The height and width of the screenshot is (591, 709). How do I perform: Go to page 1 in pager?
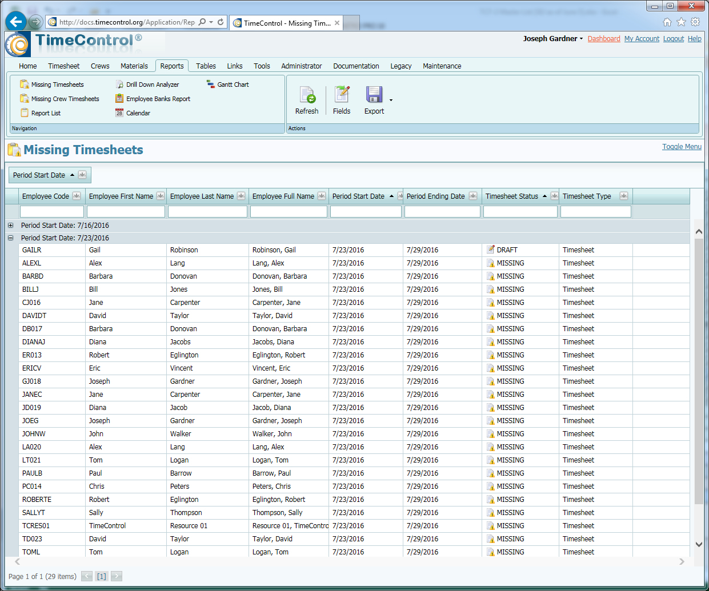click(102, 576)
